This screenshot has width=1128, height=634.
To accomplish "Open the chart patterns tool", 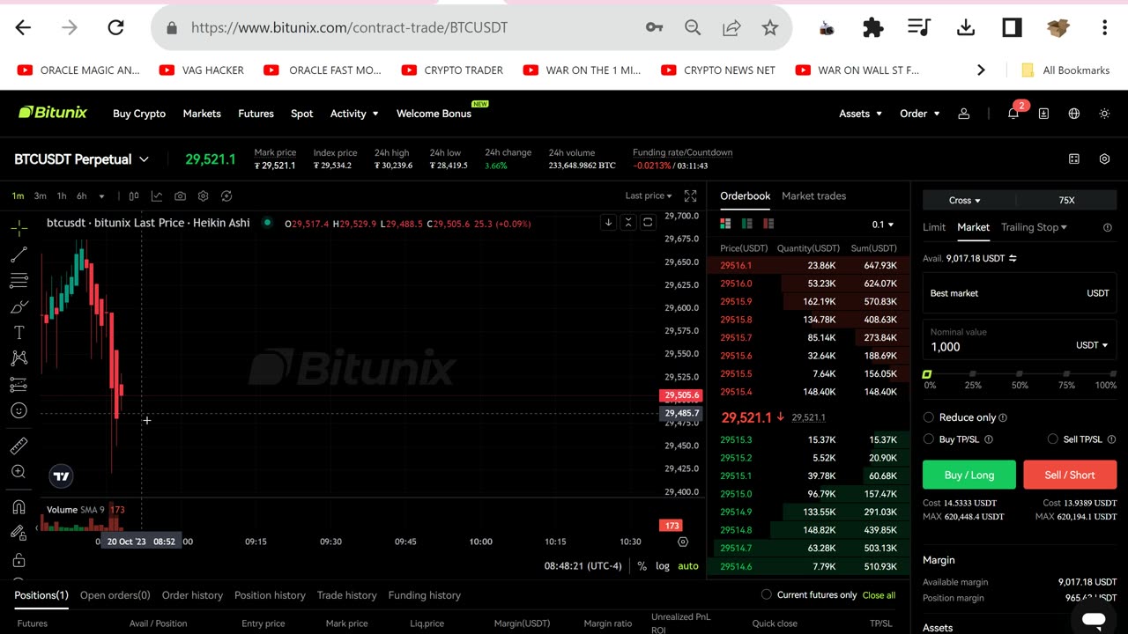I will point(19,358).
